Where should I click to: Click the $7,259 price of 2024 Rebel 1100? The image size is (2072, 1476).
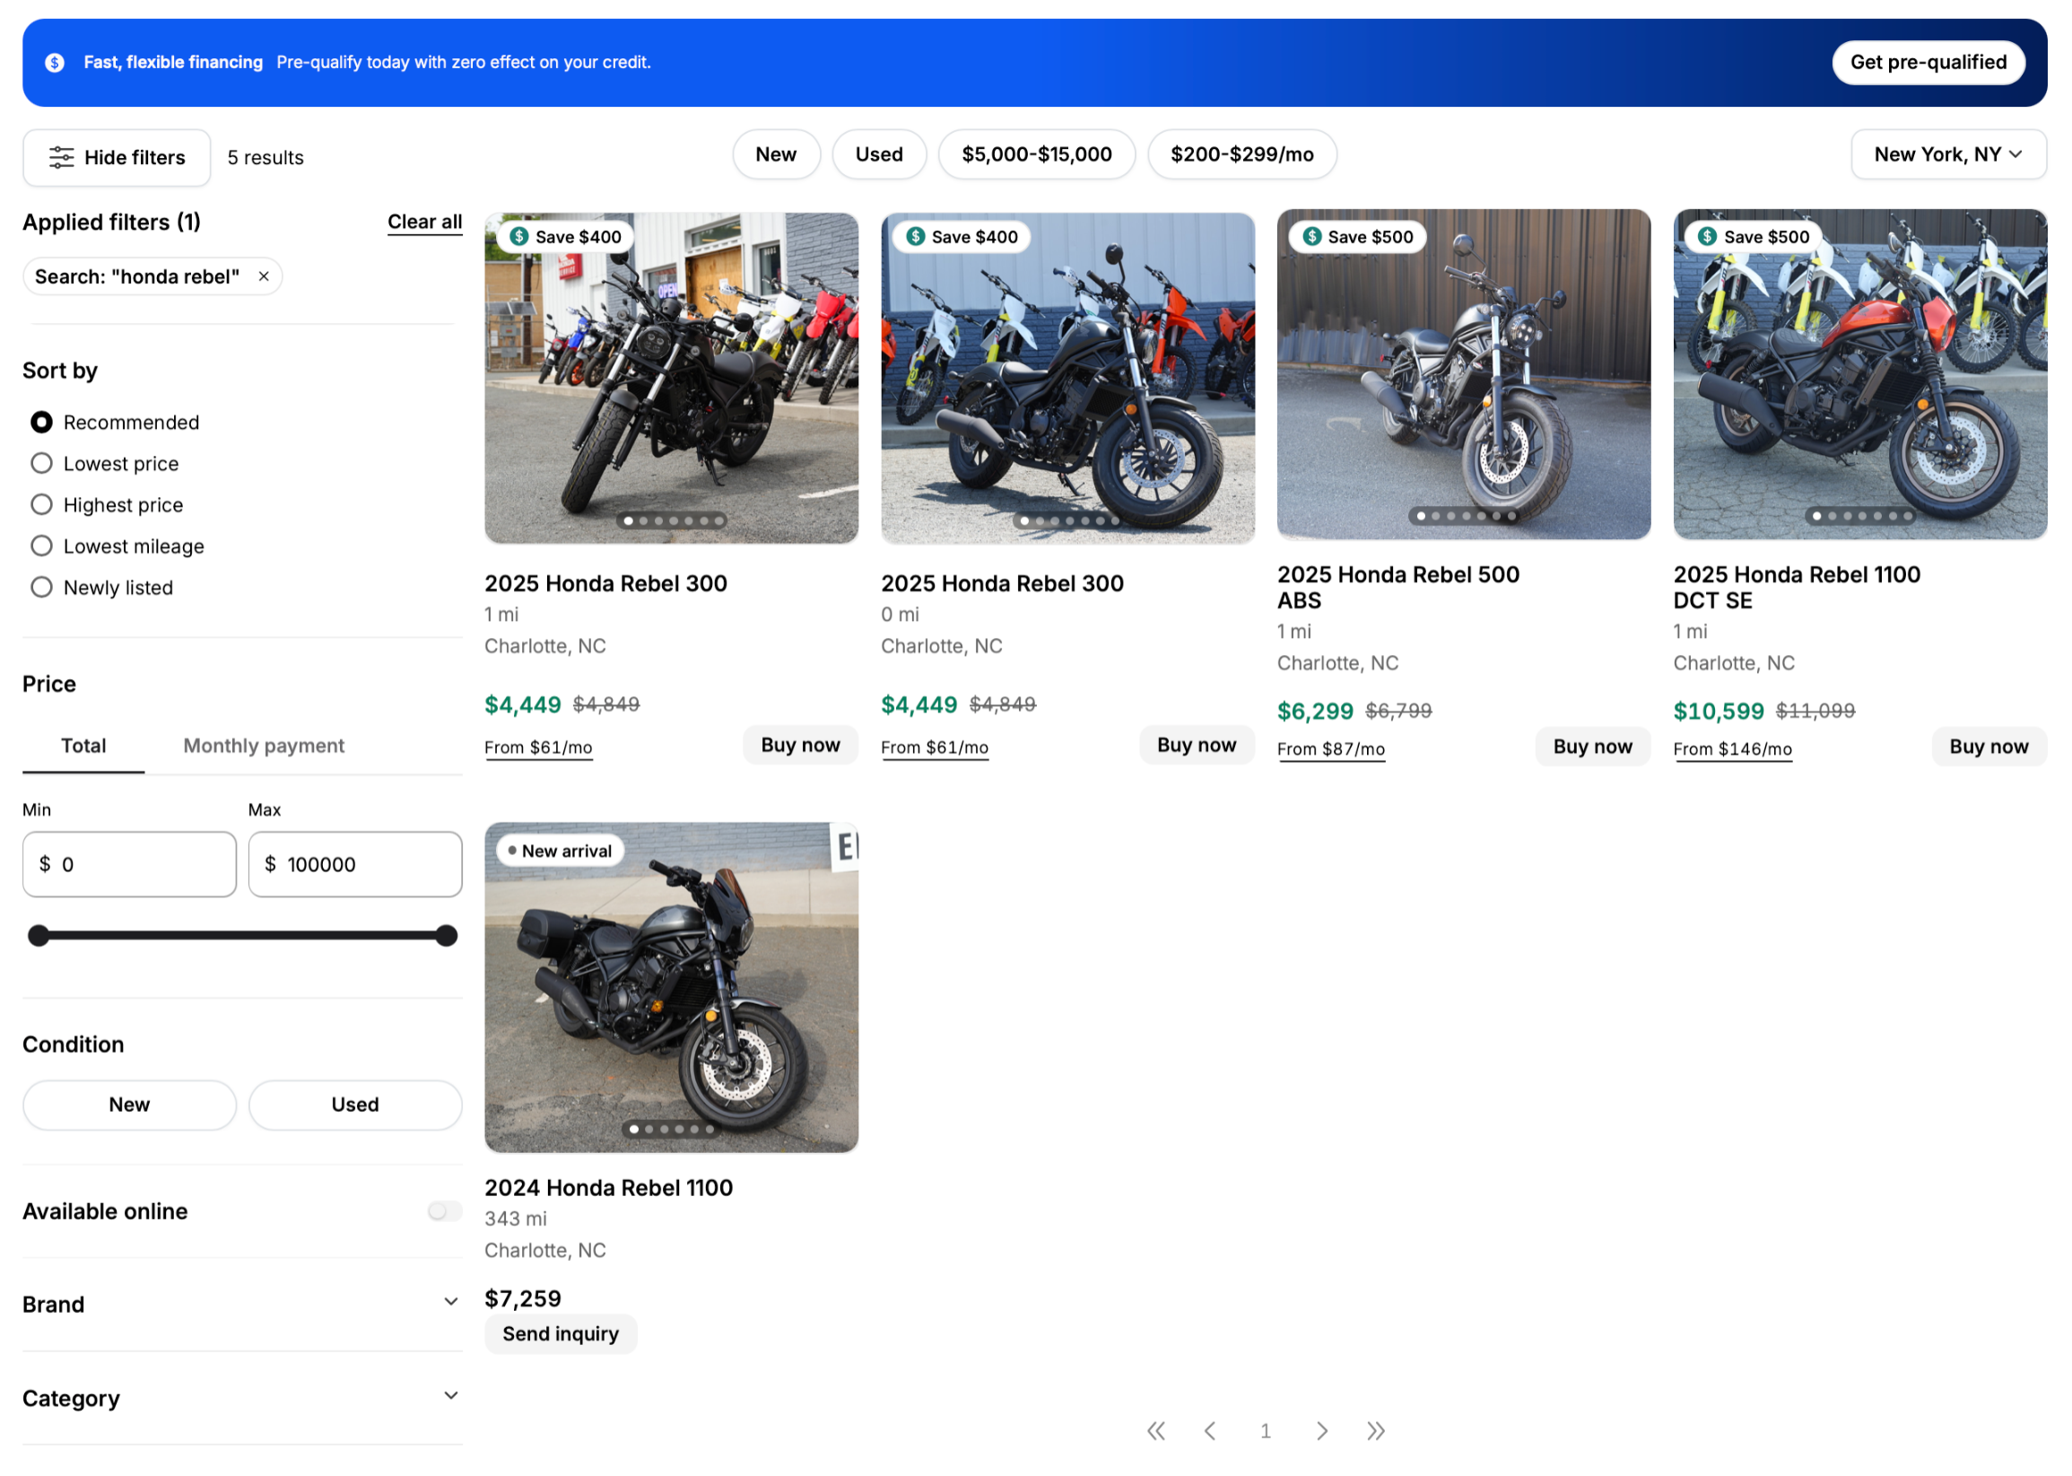coord(523,1299)
